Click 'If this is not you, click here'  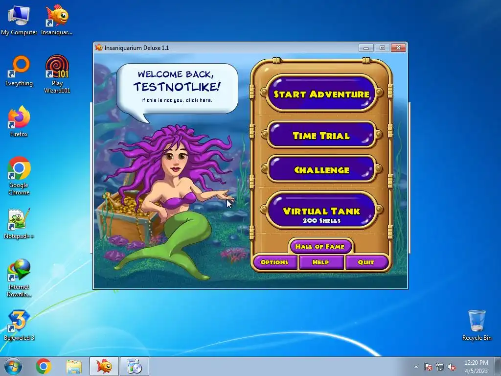click(x=177, y=100)
